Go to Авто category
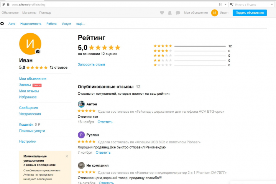 click(x=12, y=24)
